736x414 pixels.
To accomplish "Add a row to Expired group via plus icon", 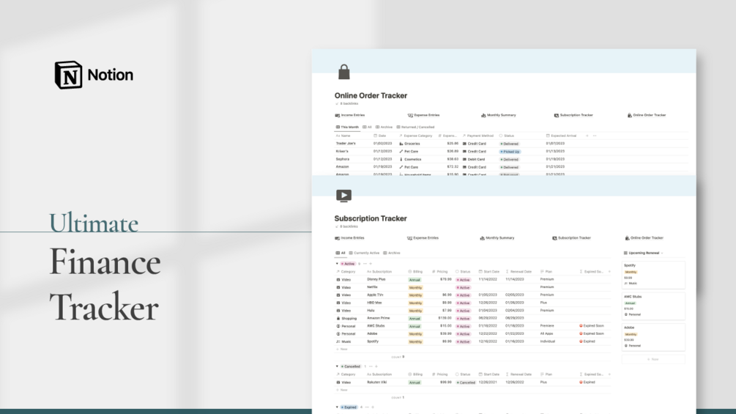I will tap(373, 407).
